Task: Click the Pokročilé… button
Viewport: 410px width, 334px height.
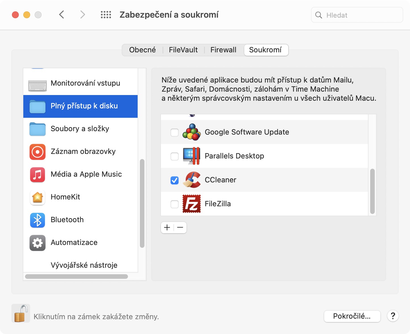Action: pyautogui.click(x=352, y=316)
